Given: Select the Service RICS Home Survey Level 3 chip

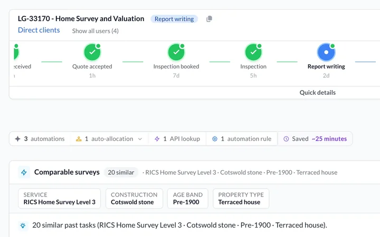Looking at the screenshot, I should pos(59,199).
